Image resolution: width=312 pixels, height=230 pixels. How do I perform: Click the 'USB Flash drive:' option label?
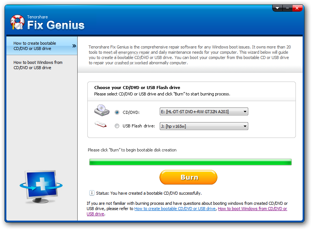[x=139, y=126]
